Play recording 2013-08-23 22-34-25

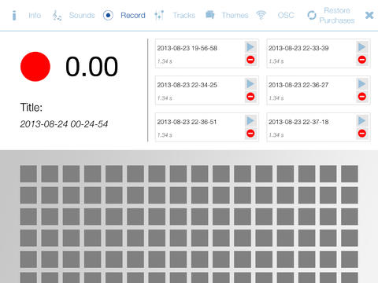coord(250,84)
